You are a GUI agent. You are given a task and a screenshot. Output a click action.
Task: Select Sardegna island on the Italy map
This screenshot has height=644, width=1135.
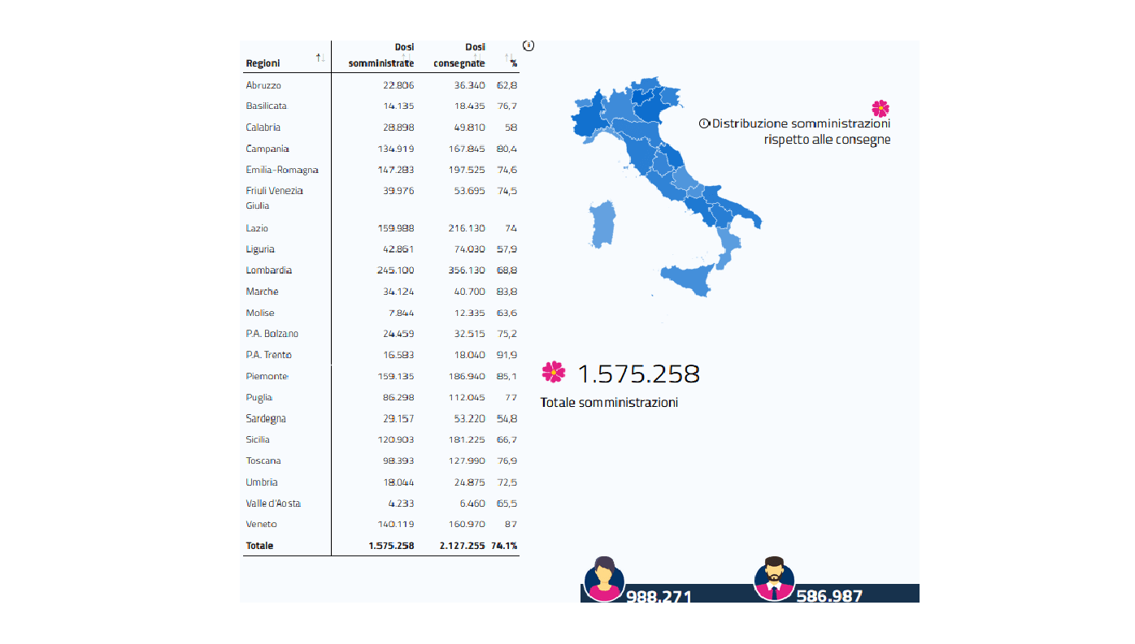[602, 224]
